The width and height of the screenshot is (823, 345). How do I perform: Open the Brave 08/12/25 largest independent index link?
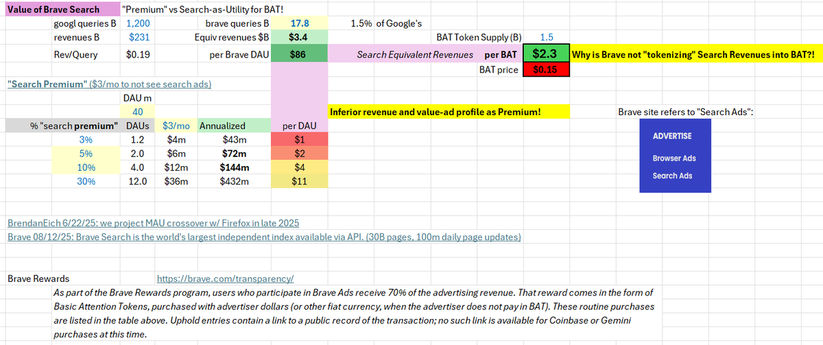[264, 236]
